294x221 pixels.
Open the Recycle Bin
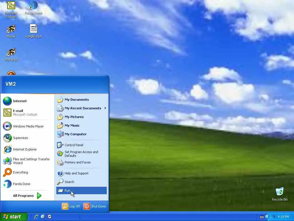280,194
